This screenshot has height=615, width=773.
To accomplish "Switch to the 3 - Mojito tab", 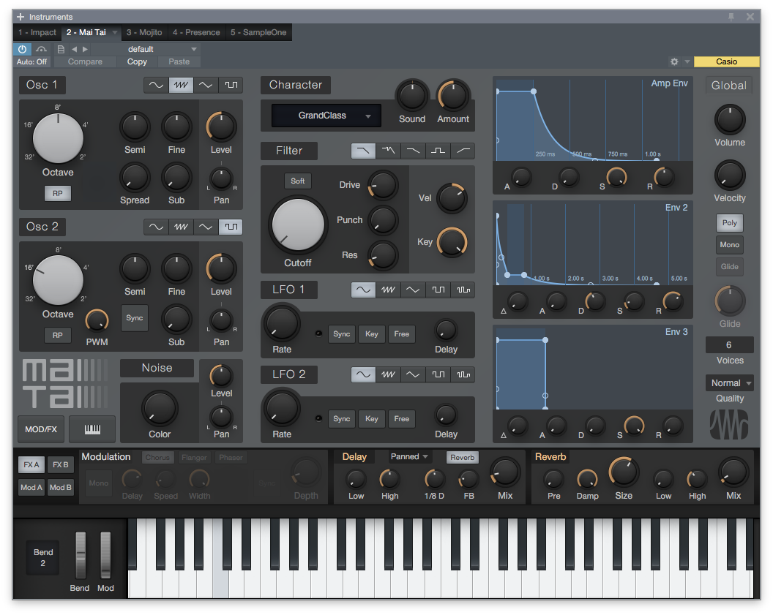I will pos(145,32).
